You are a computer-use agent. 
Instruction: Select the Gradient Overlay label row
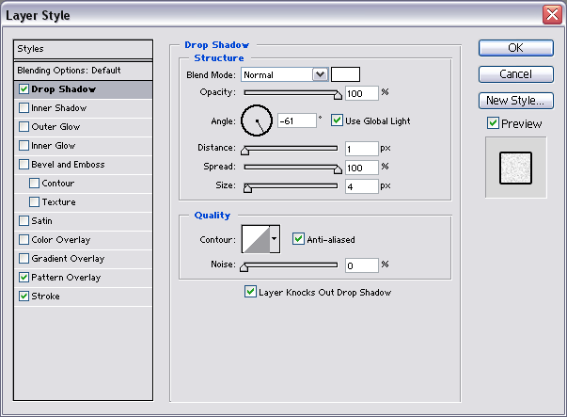(x=83, y=259)
